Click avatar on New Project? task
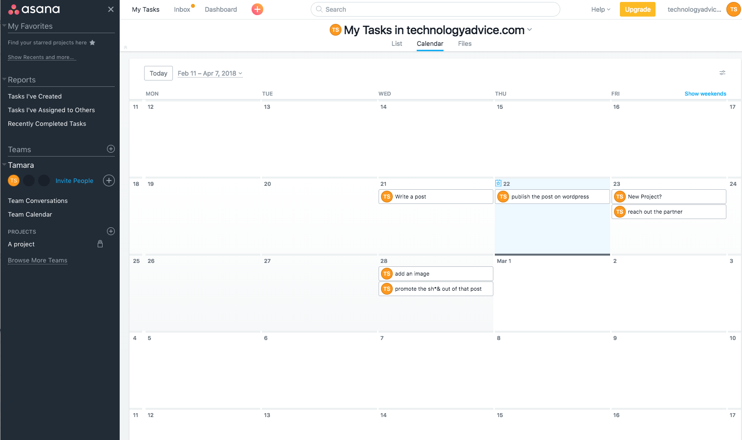Image resolution: width=742 pixels, height=440 pixels. coord(620,197)
